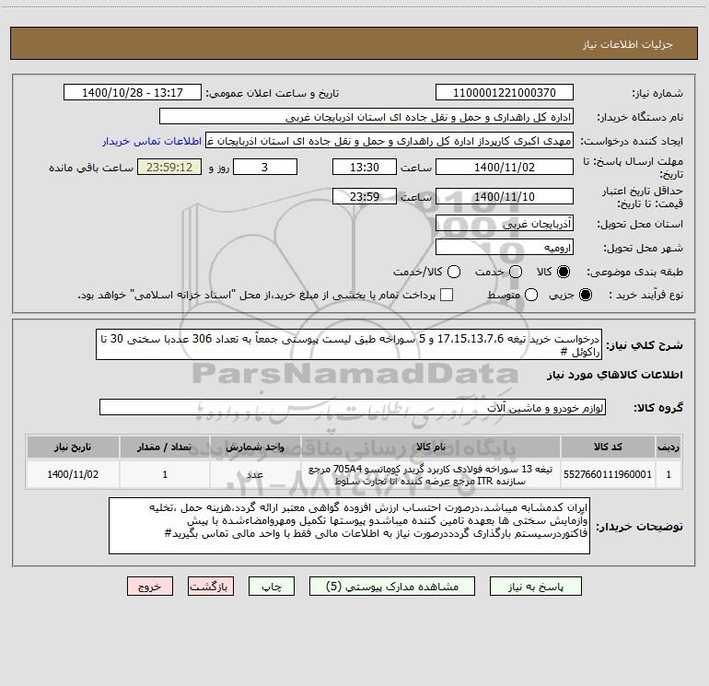
Task: Click the توضیحات خریدار notes box
Action: pyautogui.click(x=349, y=526)
